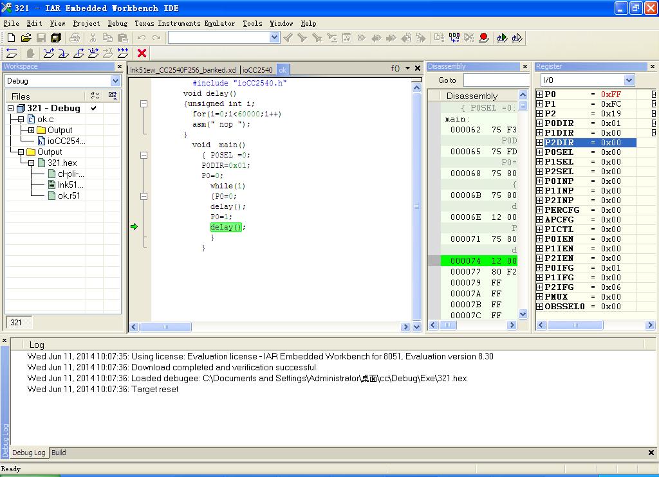Click the Step Over debug icon
This screenshot has height=477, width=659.
coord(49,53)
